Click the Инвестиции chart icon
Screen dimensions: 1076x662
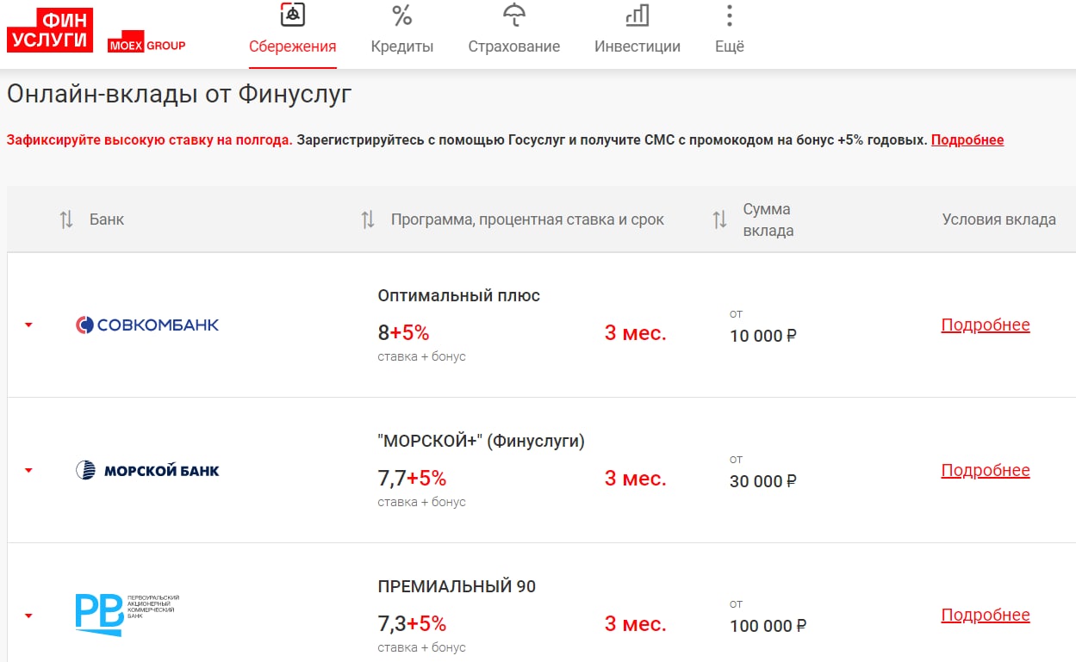tap(638, 15)
